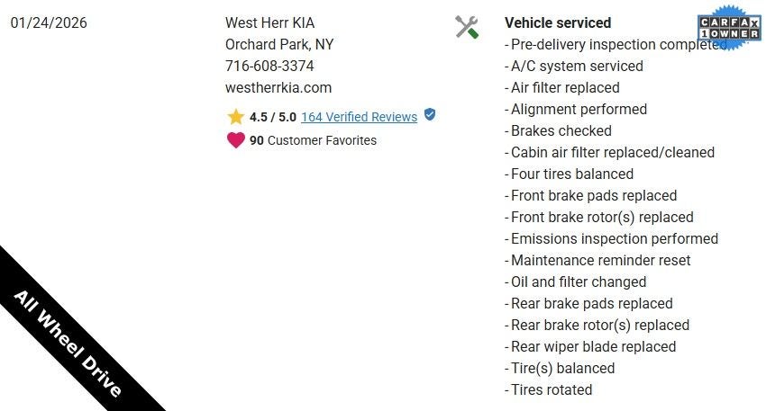Screen dimensions: 766x411
Task: Click the gold star rating icon
Action: pyautogui.click(x=236, y=117)
